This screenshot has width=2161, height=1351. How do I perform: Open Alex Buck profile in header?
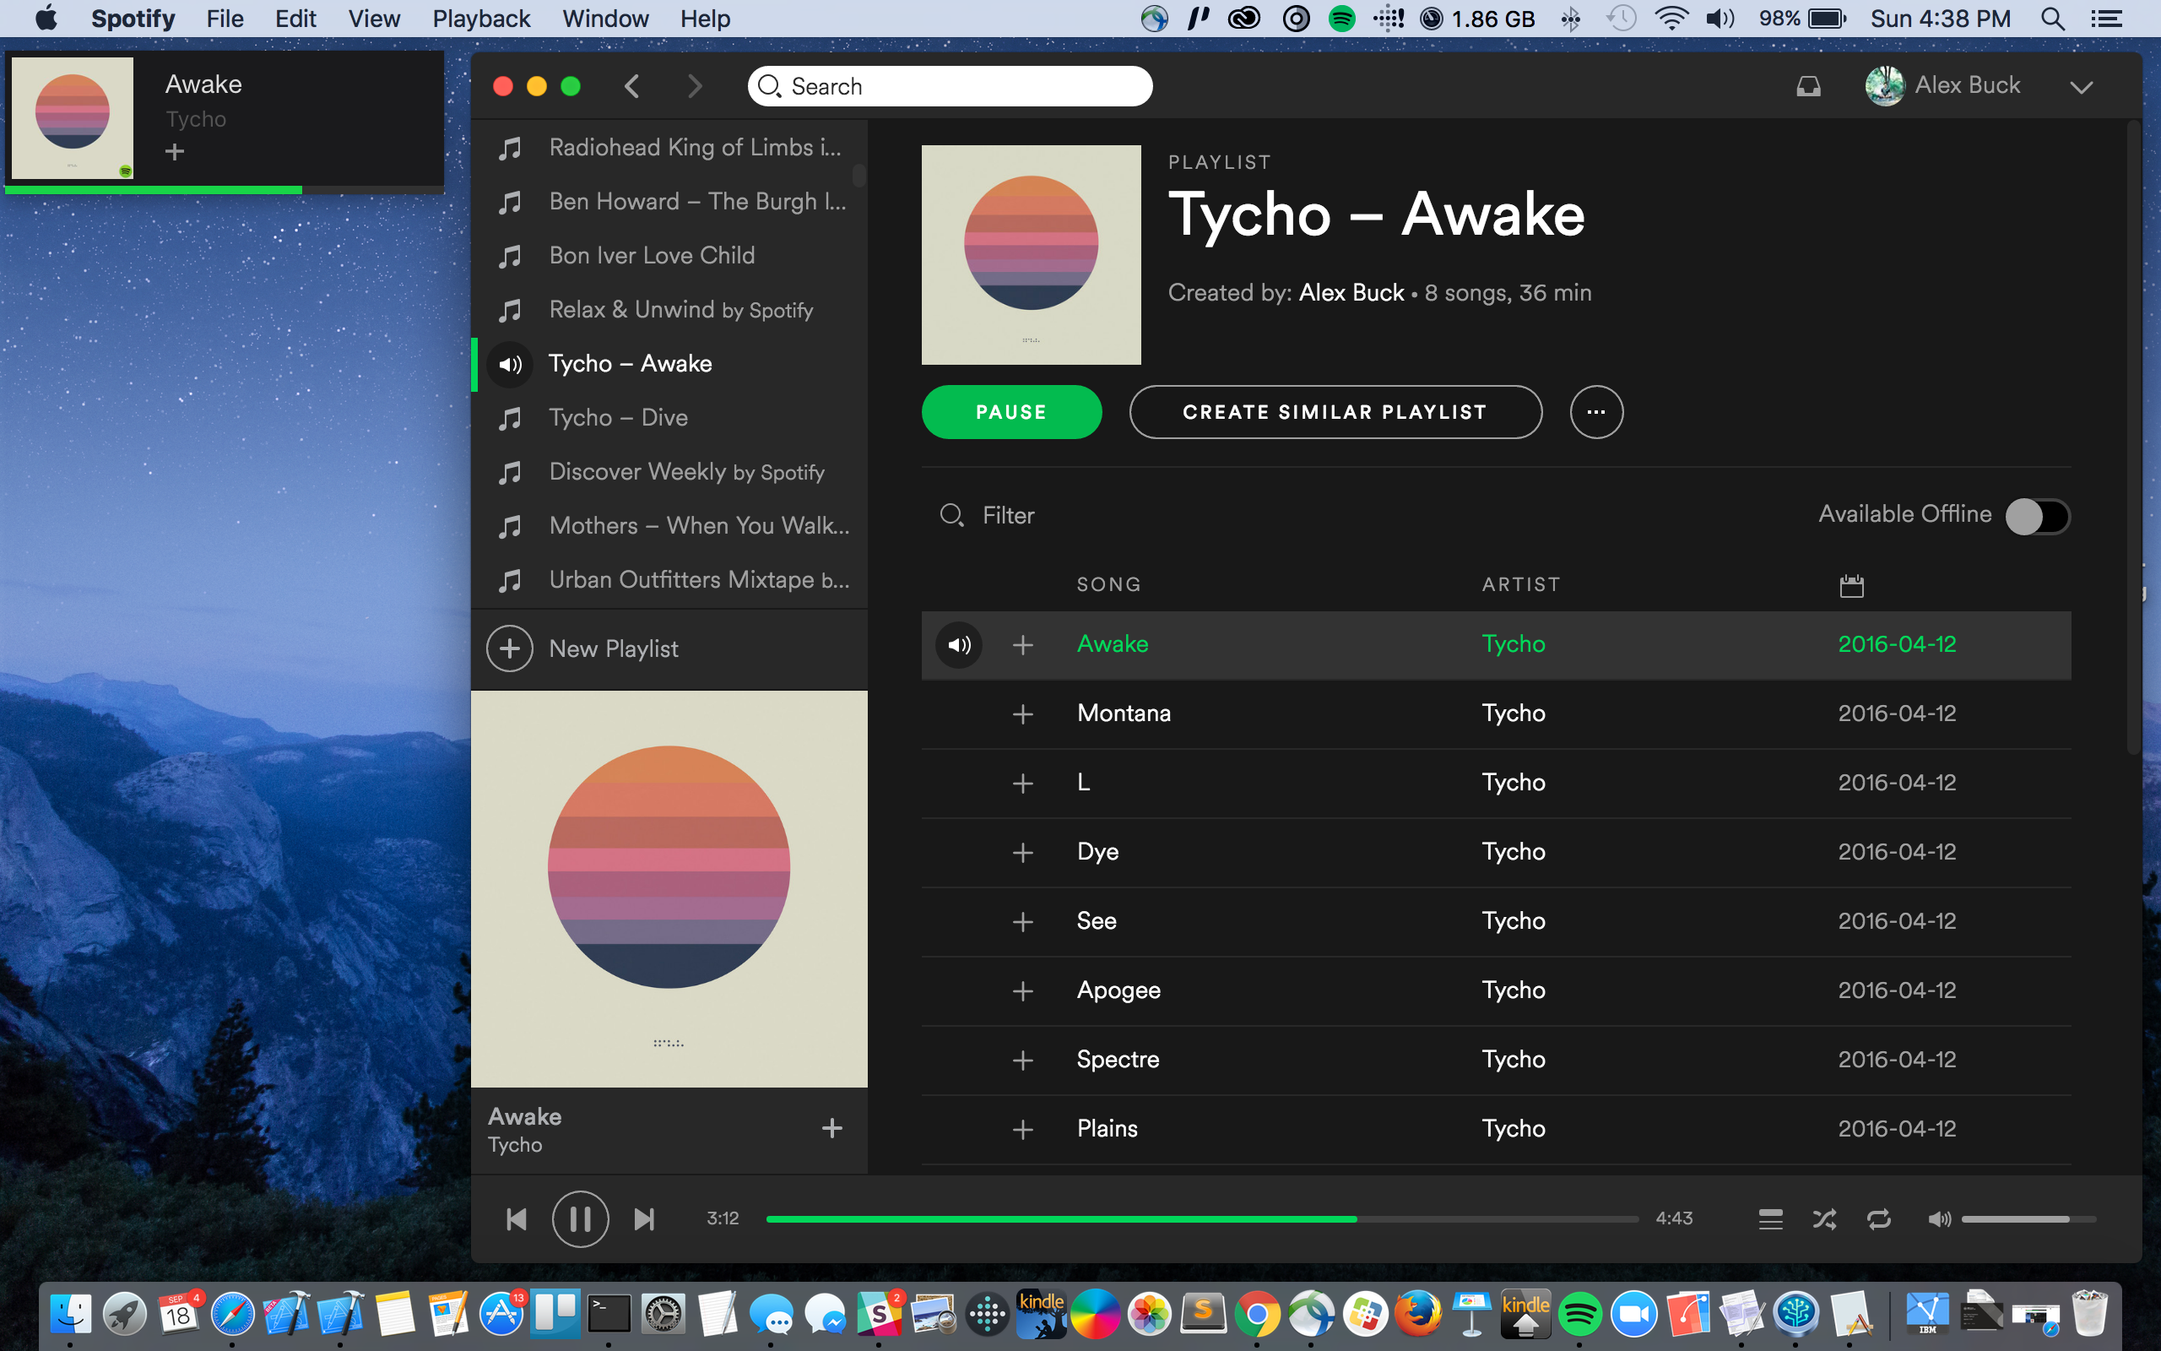[1967, 85]
